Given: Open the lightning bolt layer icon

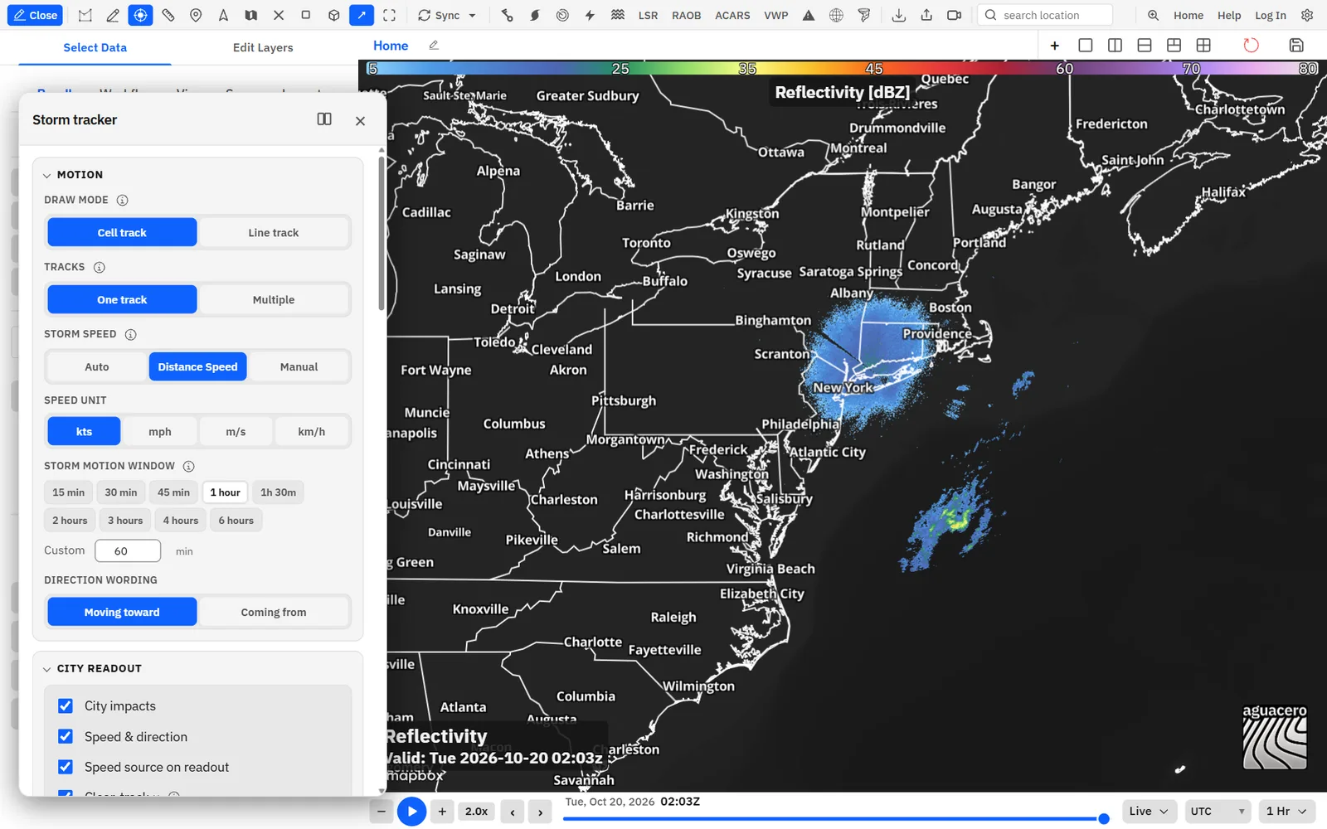Looking at the screenshot, I should (590, 15).
